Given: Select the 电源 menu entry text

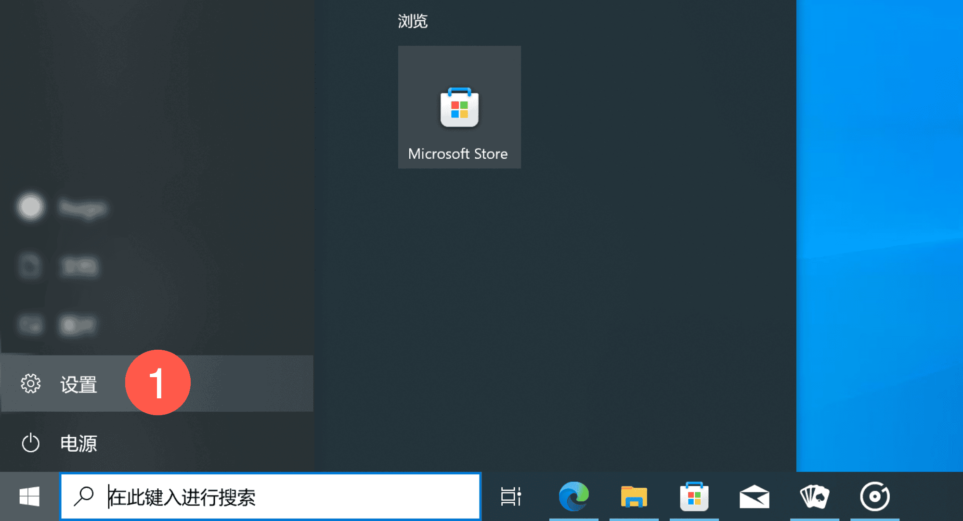Looking at the screenshot, I should pos(79,444).
